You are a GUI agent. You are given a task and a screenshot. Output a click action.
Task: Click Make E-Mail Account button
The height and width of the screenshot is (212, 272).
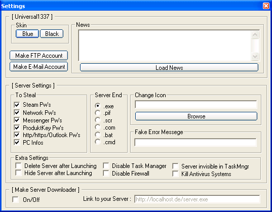38,67
